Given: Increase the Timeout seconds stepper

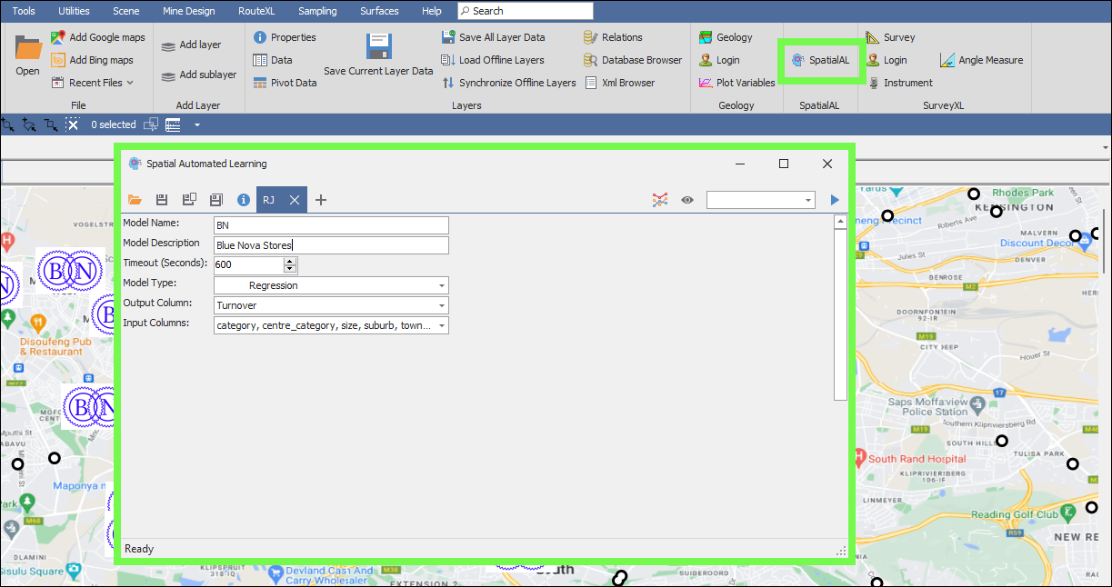Looking at the screenshot, I should pyautogui.click(x=290, y=261).
